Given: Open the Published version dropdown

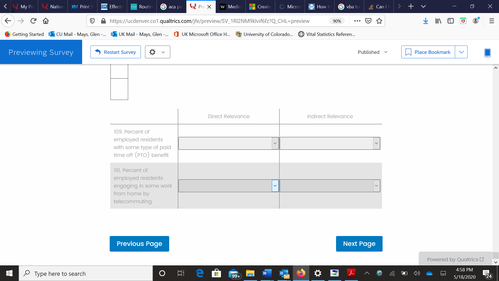Looking at the screenshot, I should [372, 52].
